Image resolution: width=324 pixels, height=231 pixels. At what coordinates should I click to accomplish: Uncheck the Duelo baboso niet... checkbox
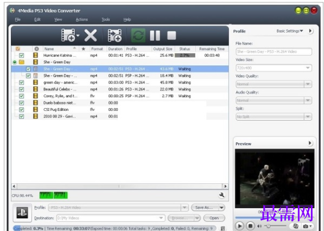(22, 103)
